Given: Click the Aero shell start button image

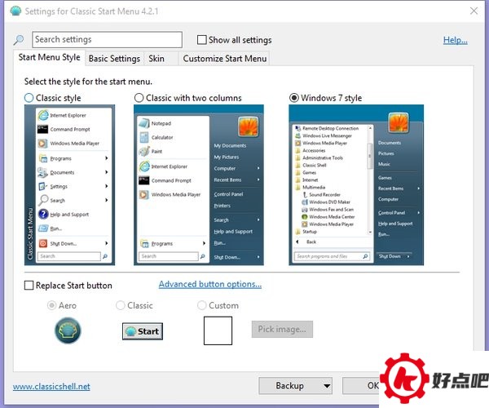Looking at the screenshot, I should tap(68, 330).
